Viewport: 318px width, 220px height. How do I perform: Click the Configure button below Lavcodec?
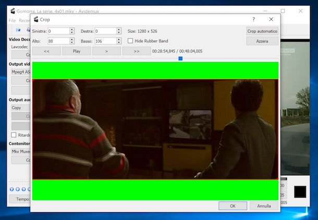pyautogui.click(x=21, y=55)
